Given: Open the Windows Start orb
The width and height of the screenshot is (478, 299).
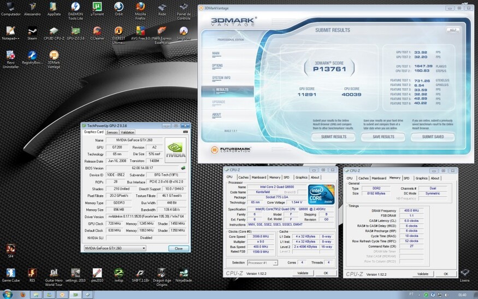Looking at the screenshot, I should tap(7, 295).
